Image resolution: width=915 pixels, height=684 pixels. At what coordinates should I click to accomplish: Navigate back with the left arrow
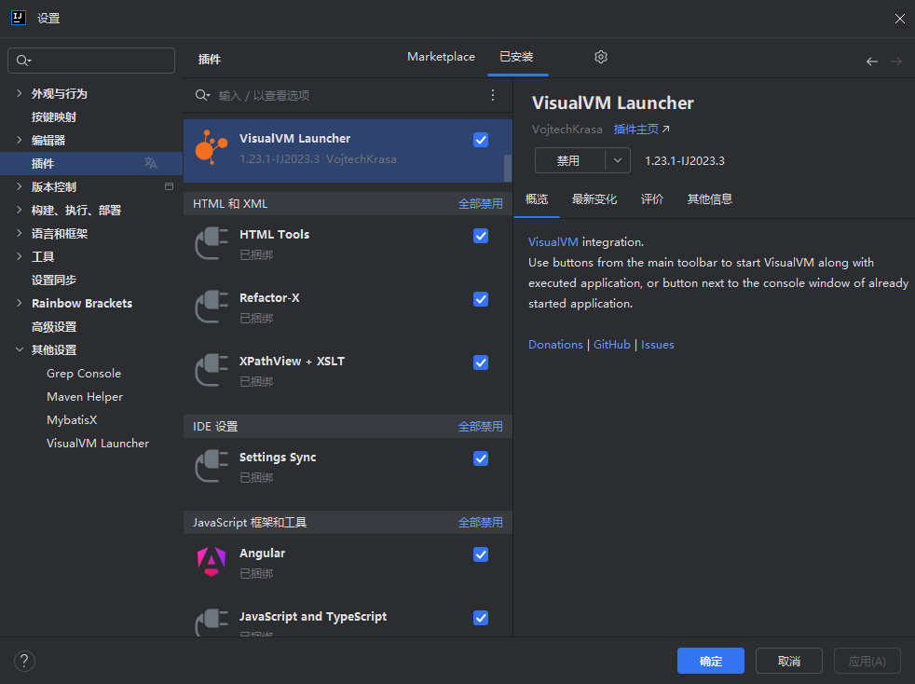(x=872, y=62)
